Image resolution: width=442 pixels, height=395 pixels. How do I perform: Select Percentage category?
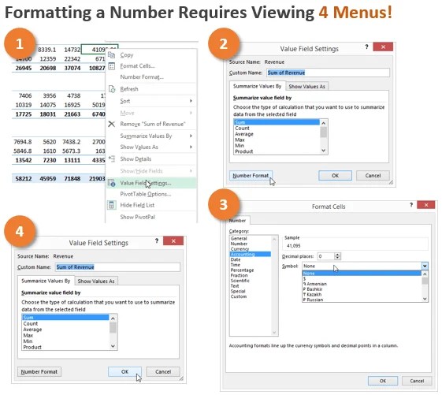pyautogui.click(x=251, y=270)
